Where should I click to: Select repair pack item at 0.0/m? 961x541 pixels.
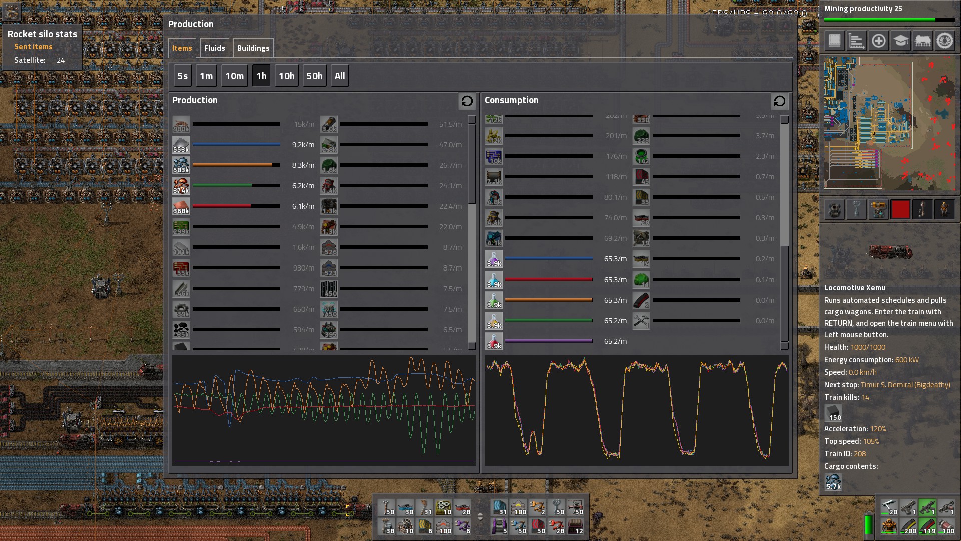[641, 321]
